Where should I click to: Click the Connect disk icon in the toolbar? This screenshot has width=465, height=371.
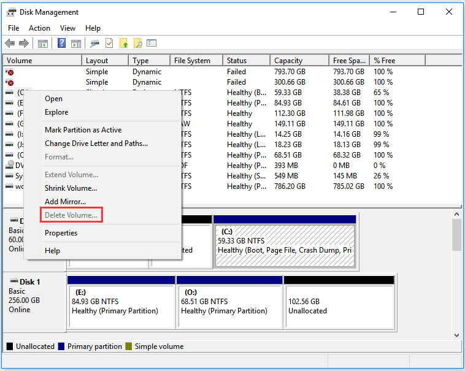[95, 44]
